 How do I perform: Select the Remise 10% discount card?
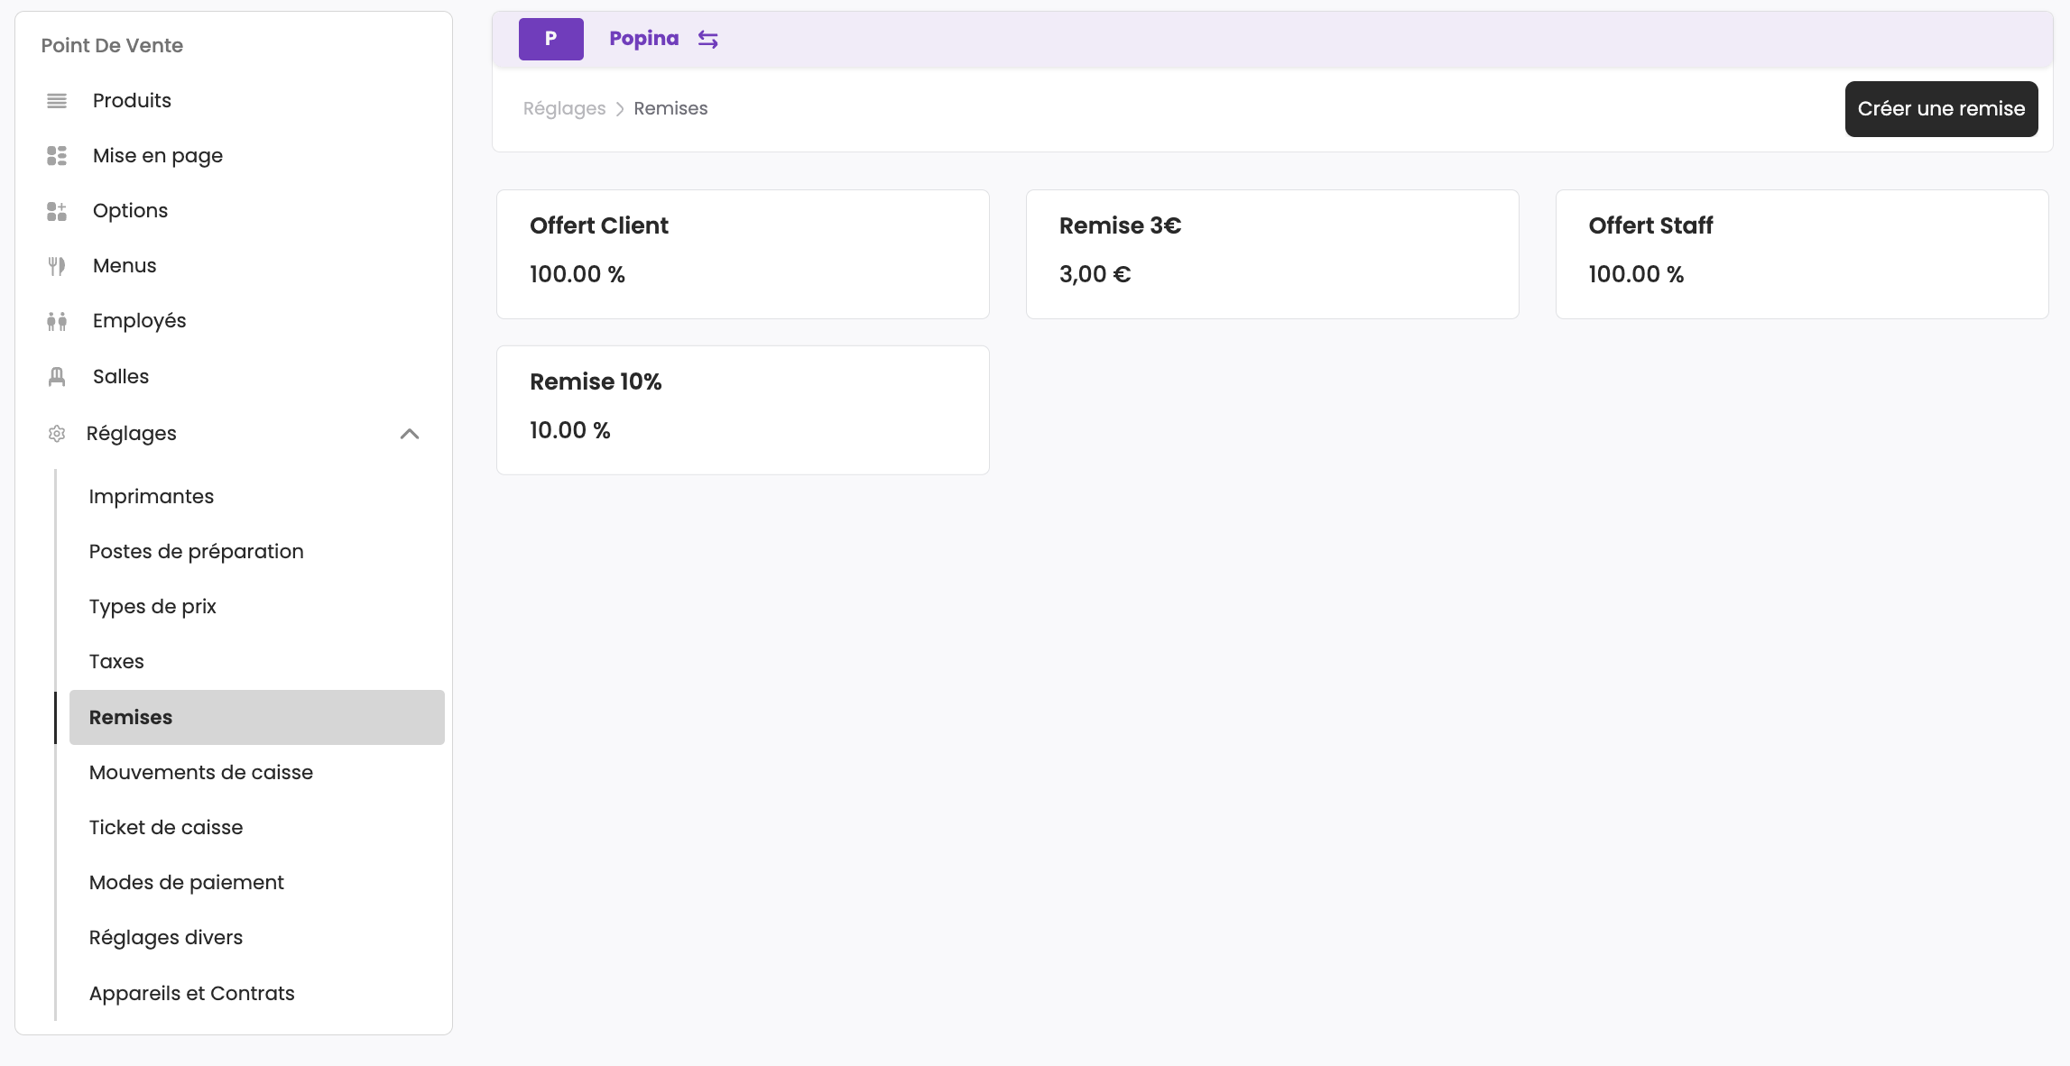[743, 409]
